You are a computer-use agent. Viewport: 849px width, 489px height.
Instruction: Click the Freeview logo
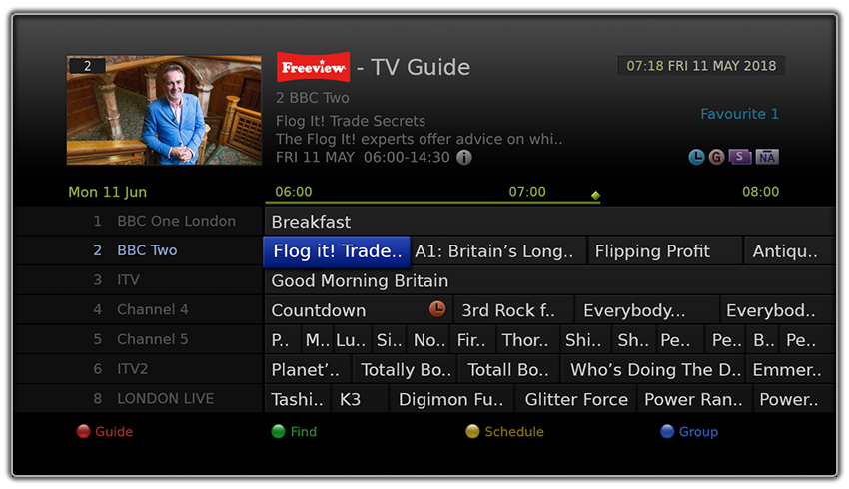(313, 67)
